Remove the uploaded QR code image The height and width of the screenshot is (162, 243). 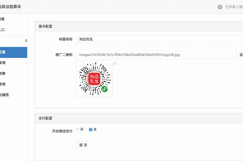coord(115,63)
